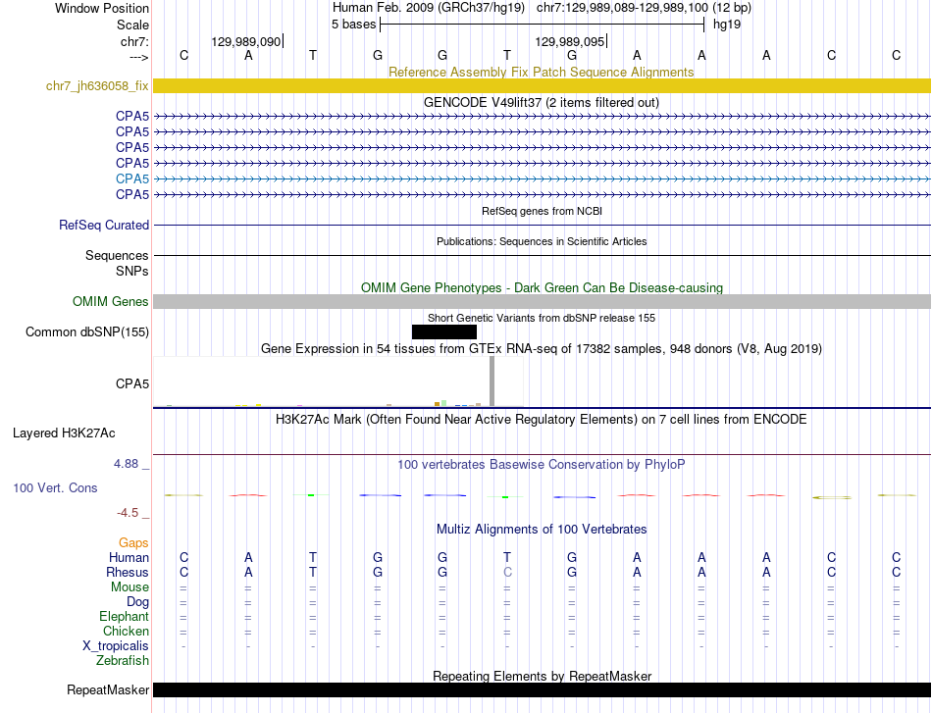Click the sequence direction arrow under chr7
The image size is (932, 713).
point(138,57)
